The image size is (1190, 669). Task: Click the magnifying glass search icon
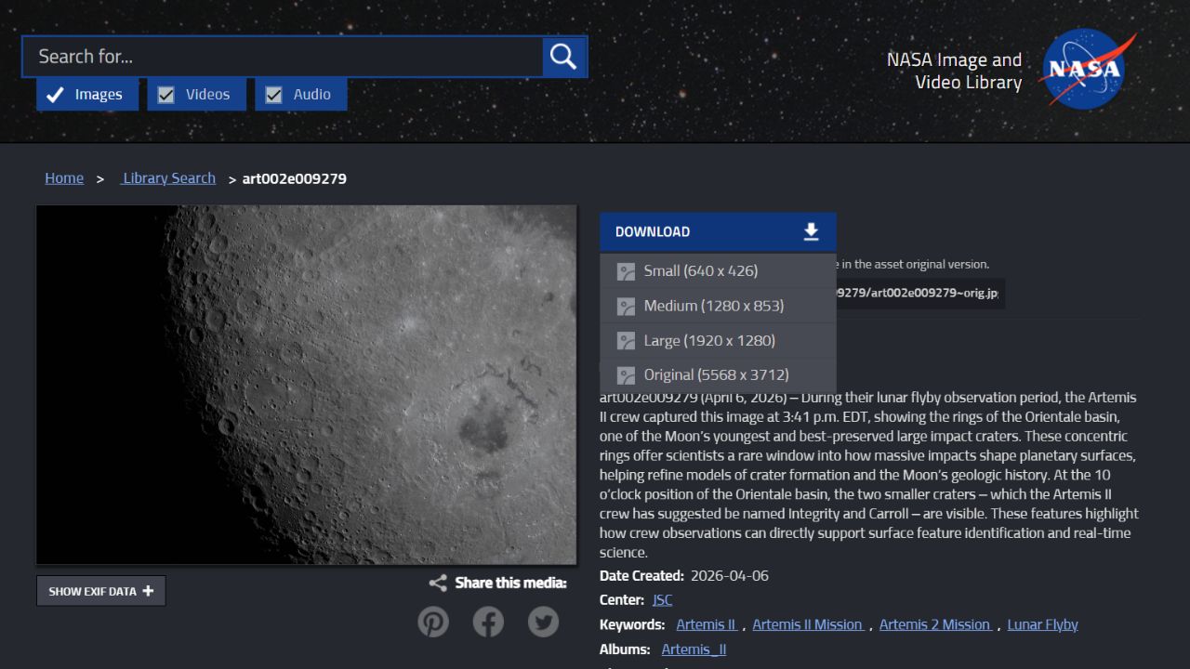click(563, 57)
